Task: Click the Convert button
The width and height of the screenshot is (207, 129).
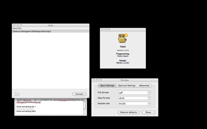Action: tap(79, 94)
